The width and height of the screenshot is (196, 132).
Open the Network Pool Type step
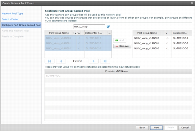pyautogui.click(x=13, y=14)
